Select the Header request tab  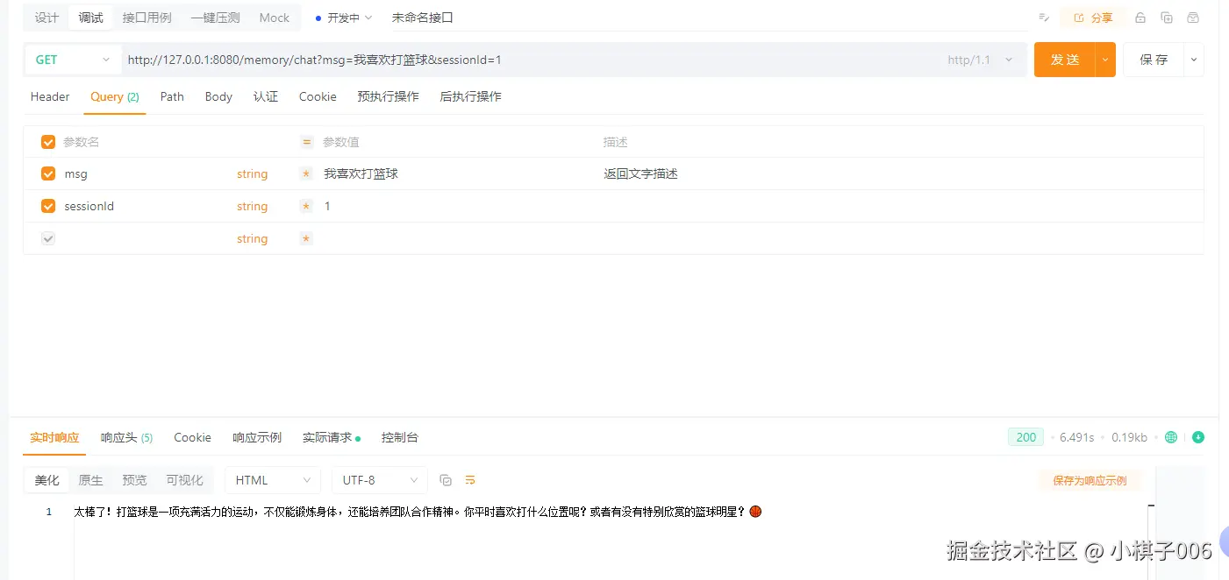click(50, 96)
